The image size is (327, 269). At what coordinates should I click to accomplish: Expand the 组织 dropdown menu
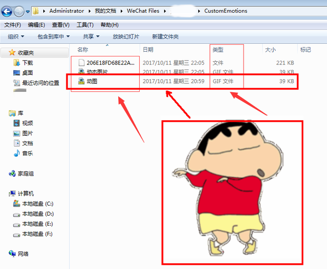click(16, 36)
